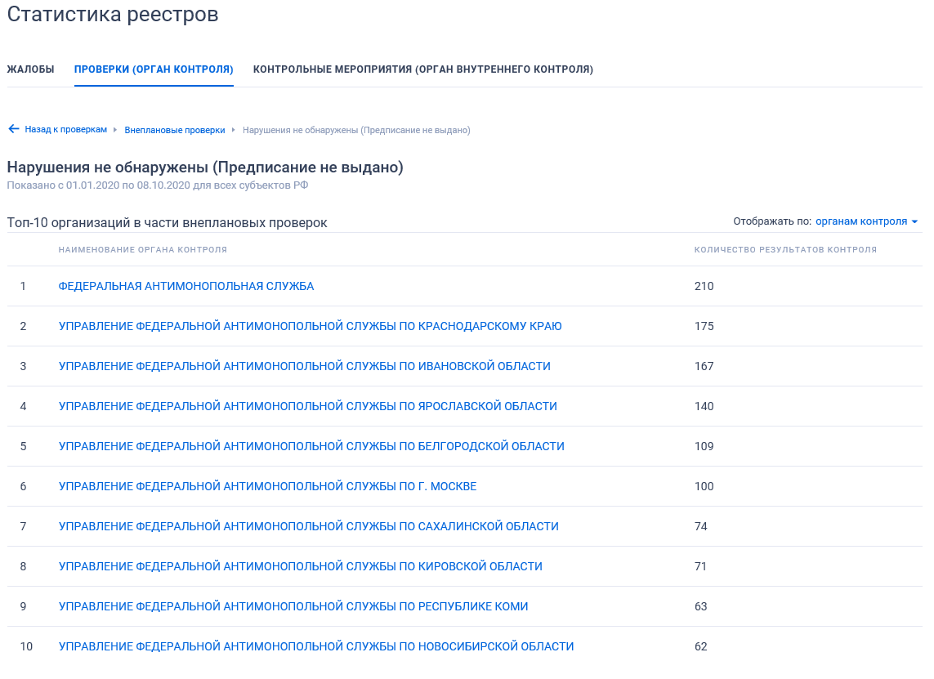Select count value 167

point(704,366)
